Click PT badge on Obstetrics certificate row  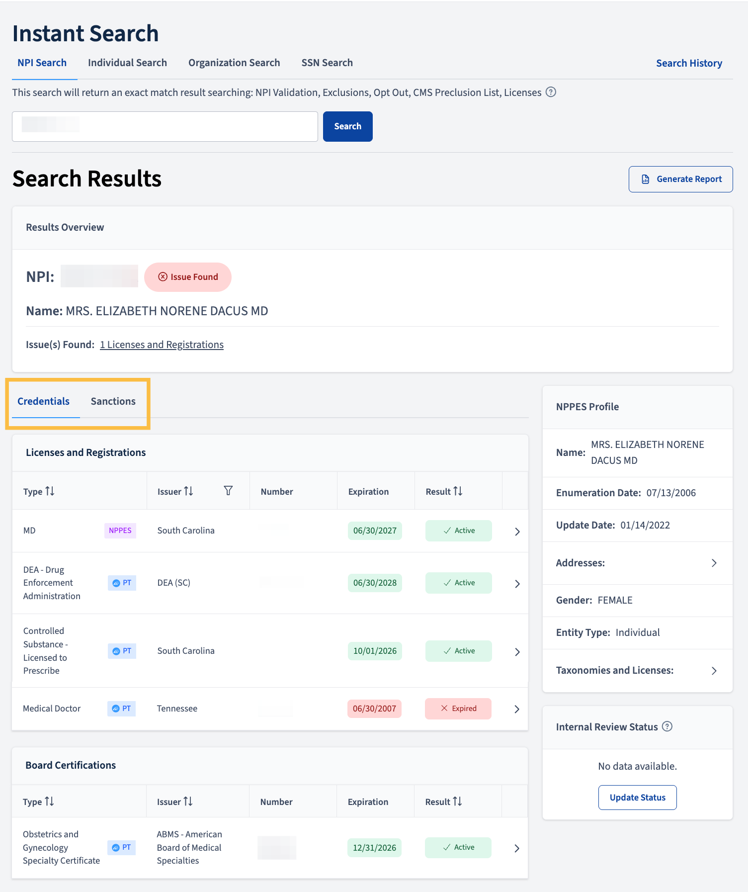121,847
